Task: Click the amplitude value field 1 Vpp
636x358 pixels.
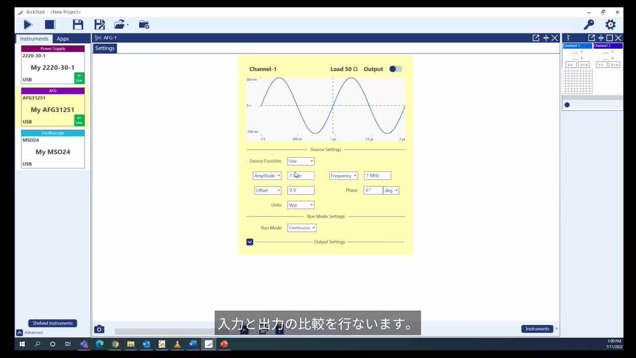Action: point(301,176)
